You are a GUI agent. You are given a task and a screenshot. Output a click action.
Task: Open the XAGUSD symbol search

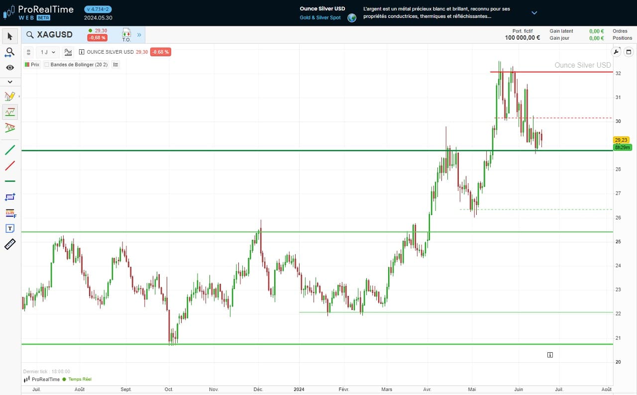(x=50, y=35)
